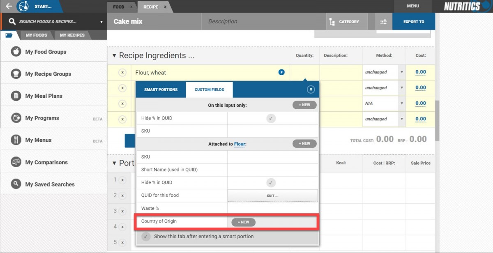493x253 pixels.
Task: Open Method dropdown for Flour, wheat
Action: (401, 72)
